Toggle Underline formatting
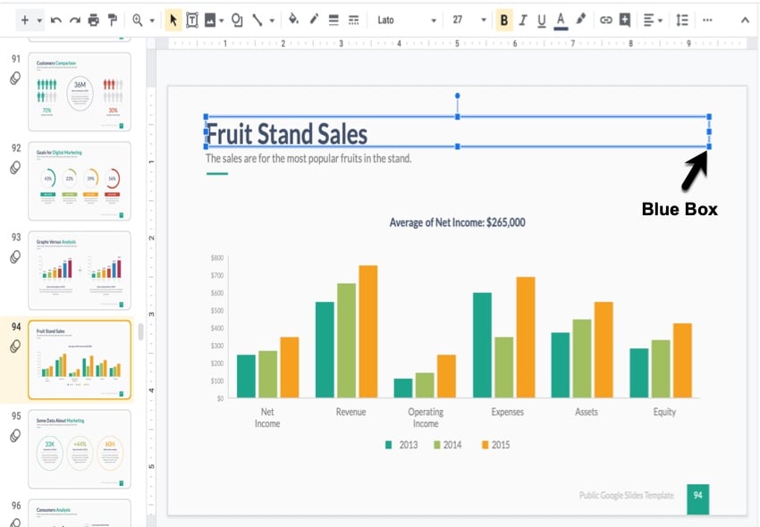 542,20
